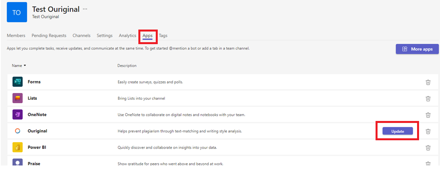Remove Ouriginal with the trash icon
Viewport: 440px width, 171px height.
(428, 131)
